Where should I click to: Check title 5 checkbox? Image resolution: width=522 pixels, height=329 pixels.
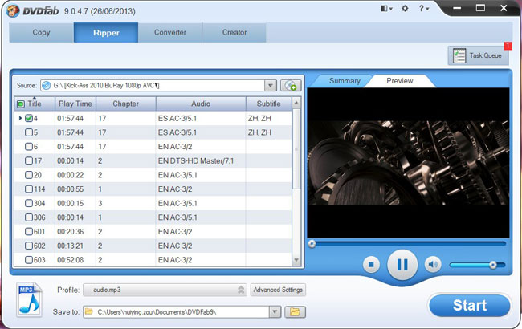pos(29,132)
